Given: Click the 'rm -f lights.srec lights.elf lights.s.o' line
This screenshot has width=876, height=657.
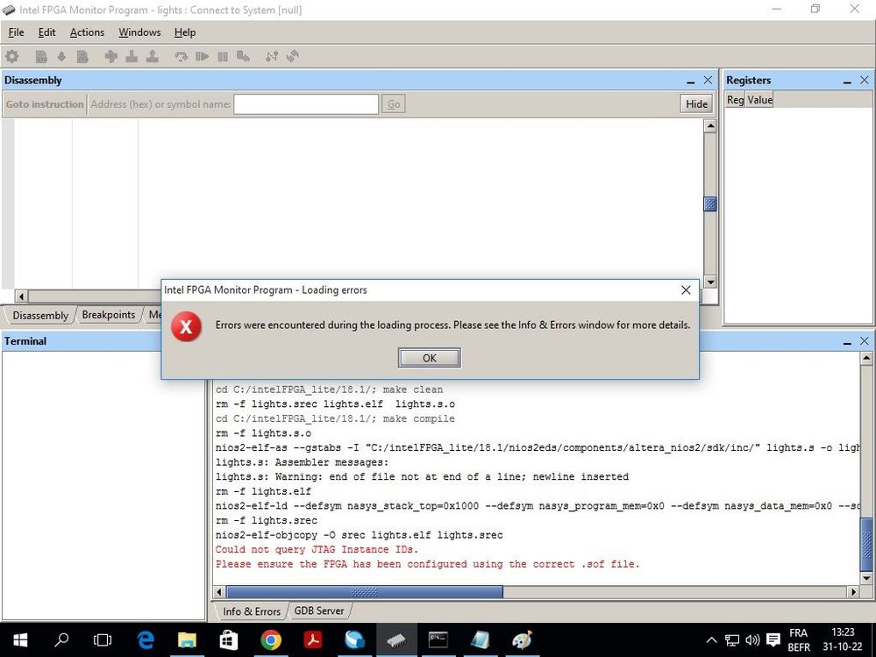Looking at the screenshot, I should (335, 403).
